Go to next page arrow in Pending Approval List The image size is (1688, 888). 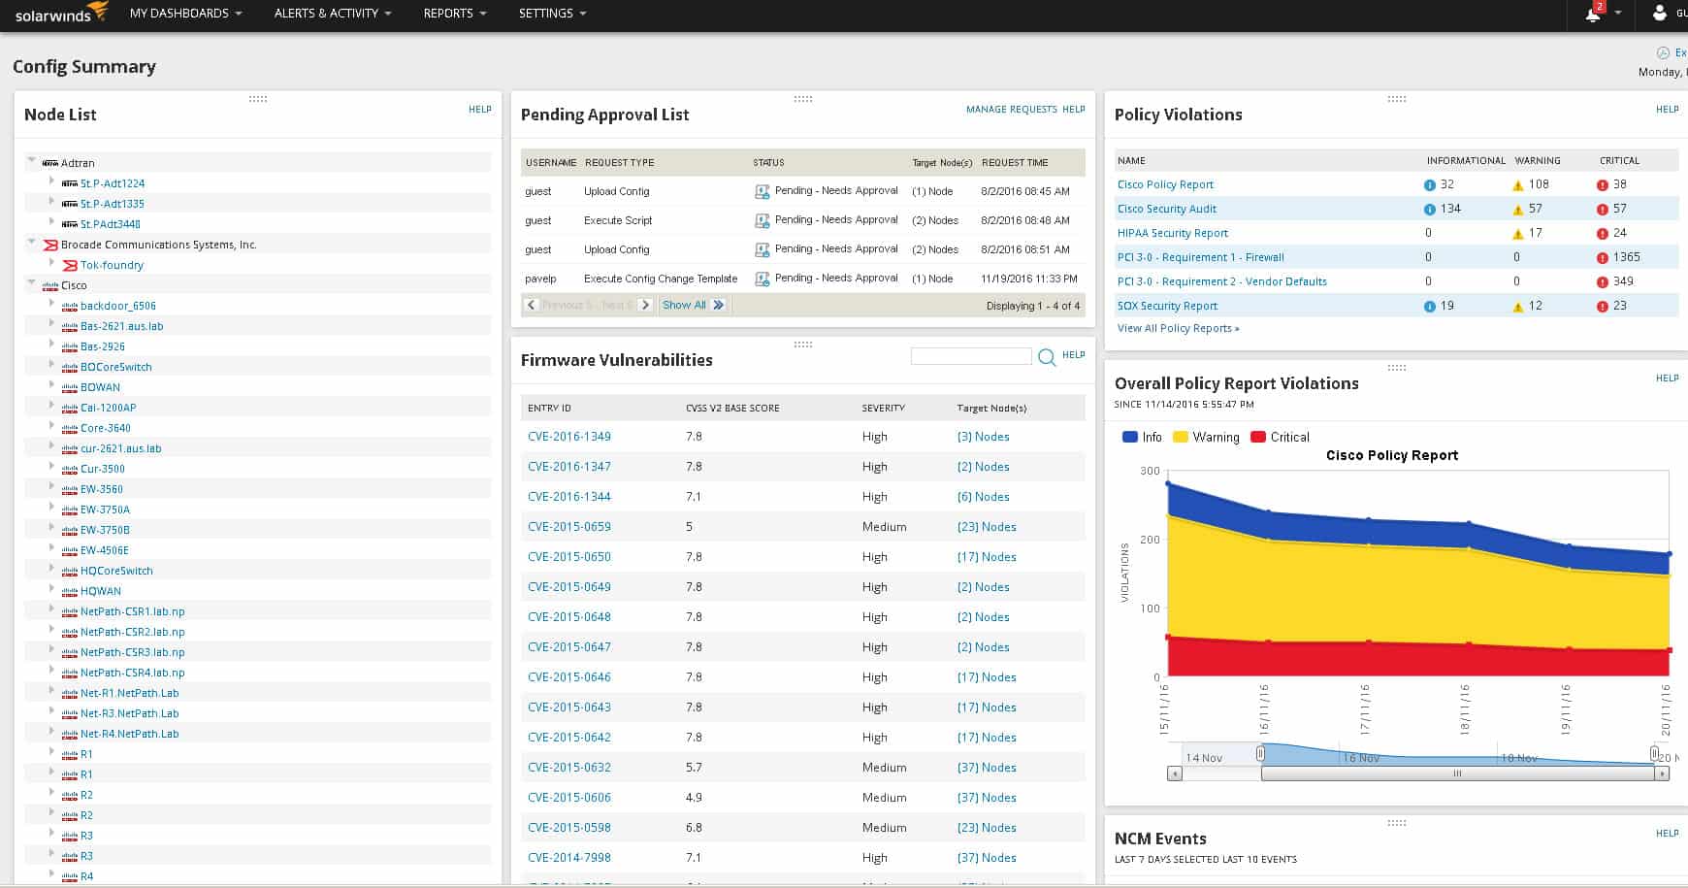[x=645, y=305]
